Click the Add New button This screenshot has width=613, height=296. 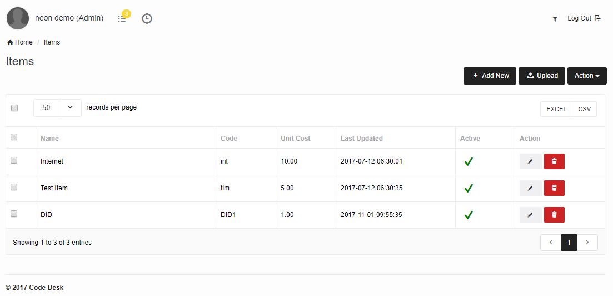click(490, 76)
